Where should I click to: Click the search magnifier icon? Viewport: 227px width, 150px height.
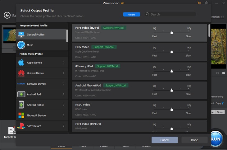[x=148, y=14]
